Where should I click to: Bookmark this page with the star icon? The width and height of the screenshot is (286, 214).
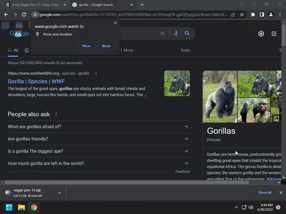pos(242,14)
